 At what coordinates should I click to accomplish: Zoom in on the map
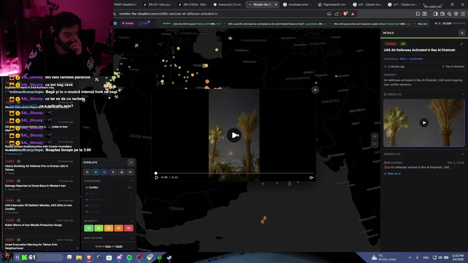374,136
